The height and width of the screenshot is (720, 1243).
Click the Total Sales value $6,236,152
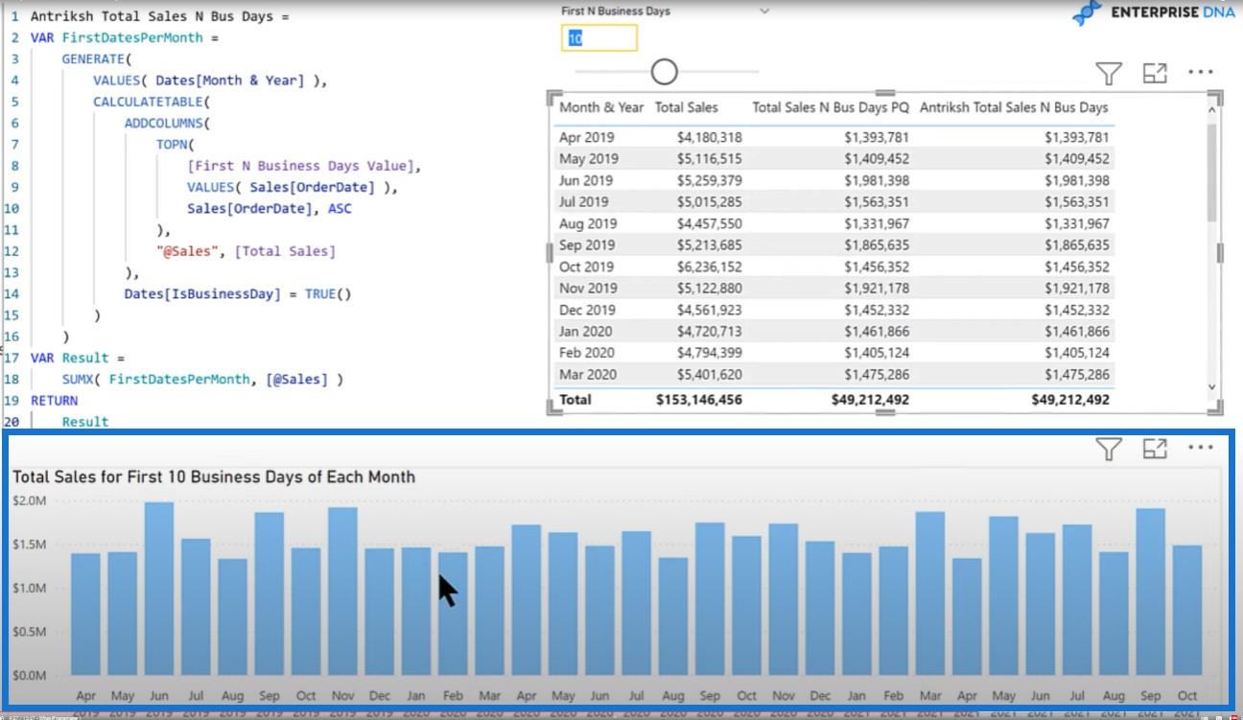(x=709, y=267)
